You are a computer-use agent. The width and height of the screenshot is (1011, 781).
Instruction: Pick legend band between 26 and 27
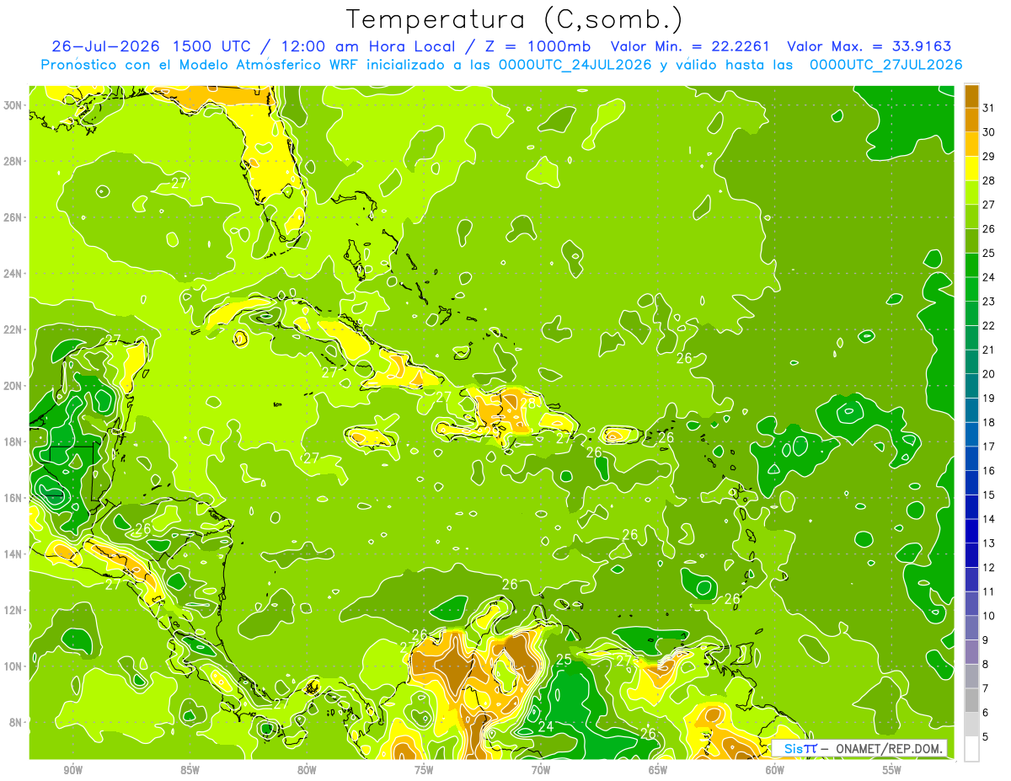click(x=971, y=216)
